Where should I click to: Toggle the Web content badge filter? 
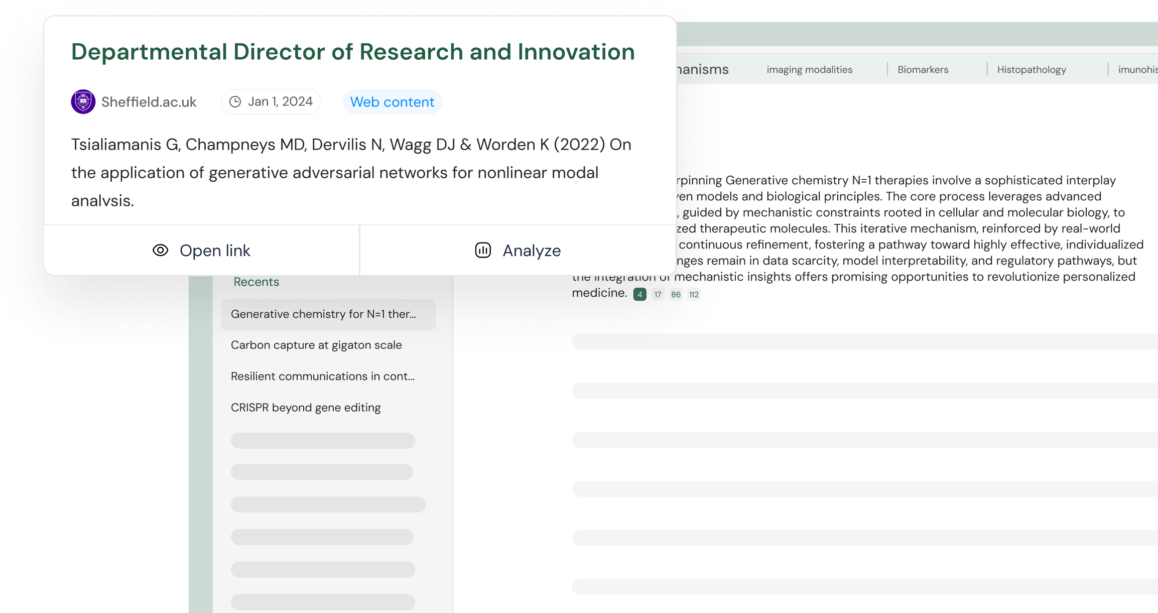click(x=392, y=102)
